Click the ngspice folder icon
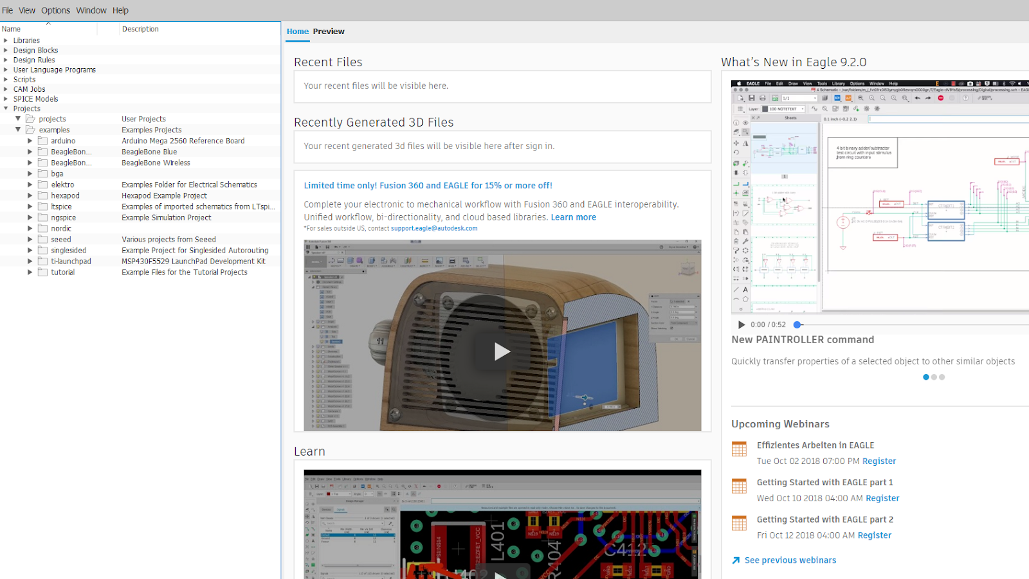Screen dimensions: 1029x579 tap(43, 217)
